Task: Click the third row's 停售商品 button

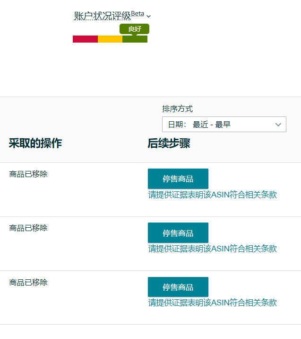Action: pos(178,287)
